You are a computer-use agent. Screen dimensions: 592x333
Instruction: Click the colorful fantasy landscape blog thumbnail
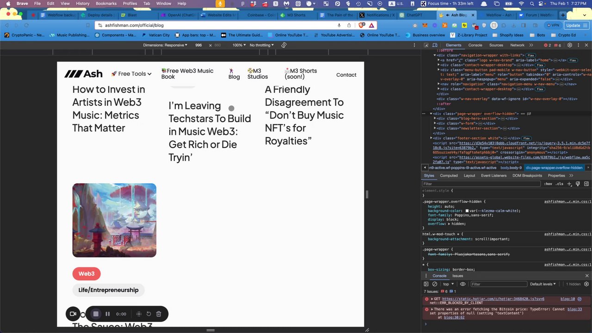[x=114, y=220]
